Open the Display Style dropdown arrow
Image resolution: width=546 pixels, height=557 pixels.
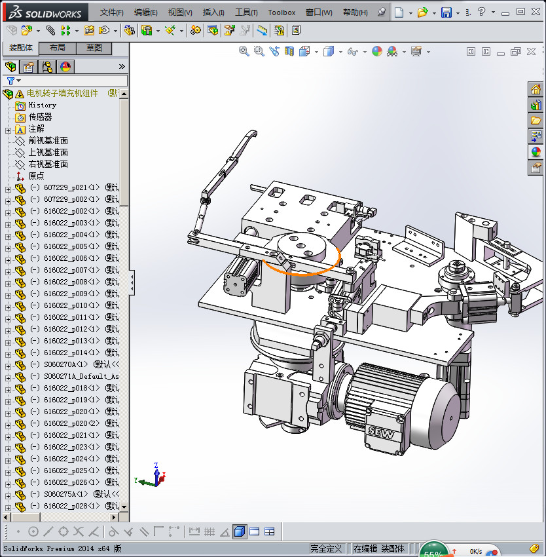click(340, 52)
